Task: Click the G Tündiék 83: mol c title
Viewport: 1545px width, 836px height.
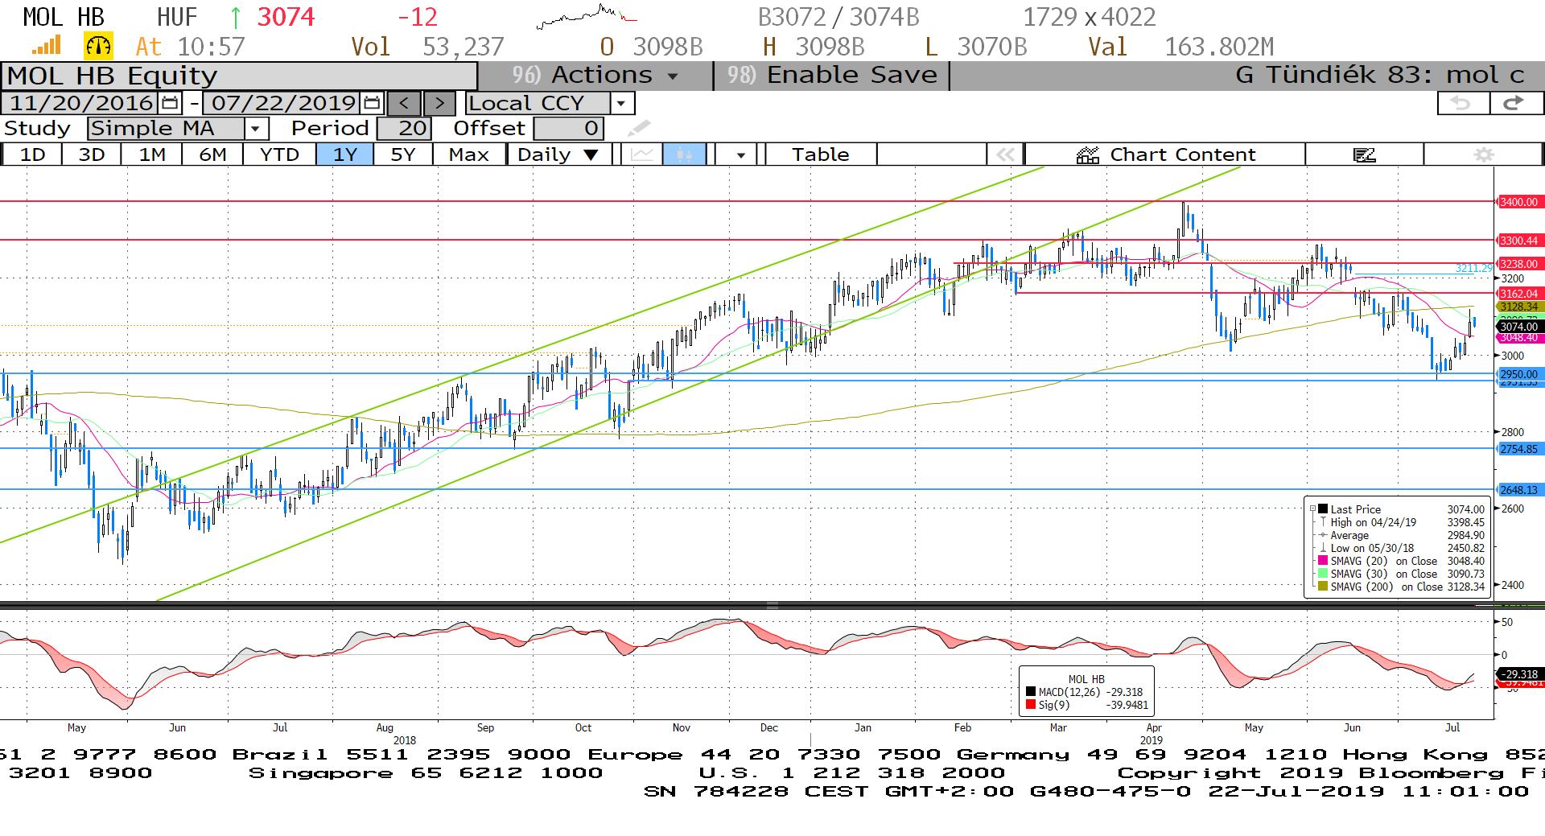Action: tap(1380, 75)
